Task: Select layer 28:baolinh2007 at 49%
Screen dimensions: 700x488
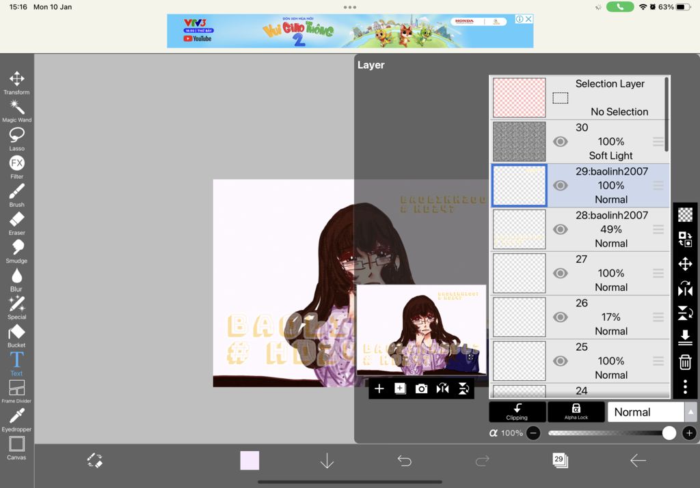Action: [x=580, y=229]
